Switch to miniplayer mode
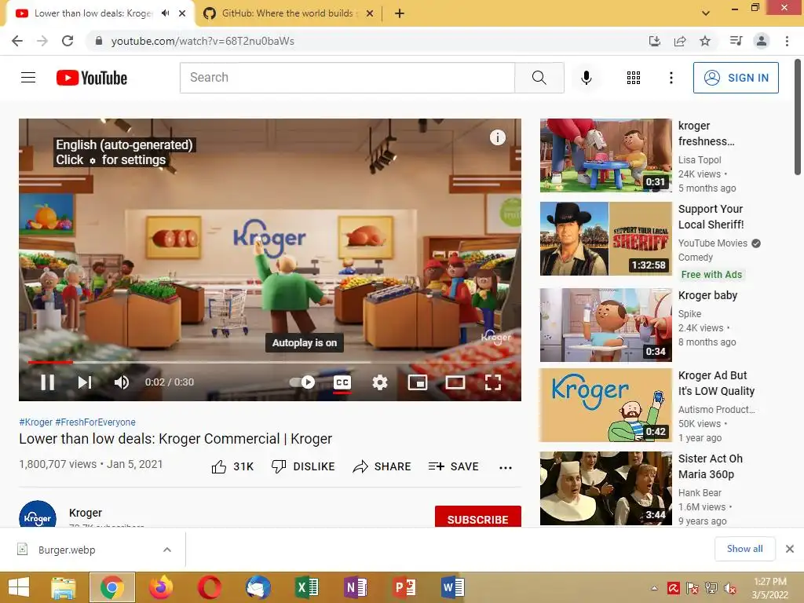 click(418, 382)
